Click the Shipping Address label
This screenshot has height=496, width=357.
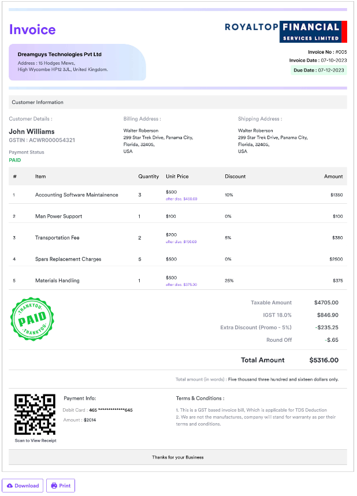[x=260, y=119]
